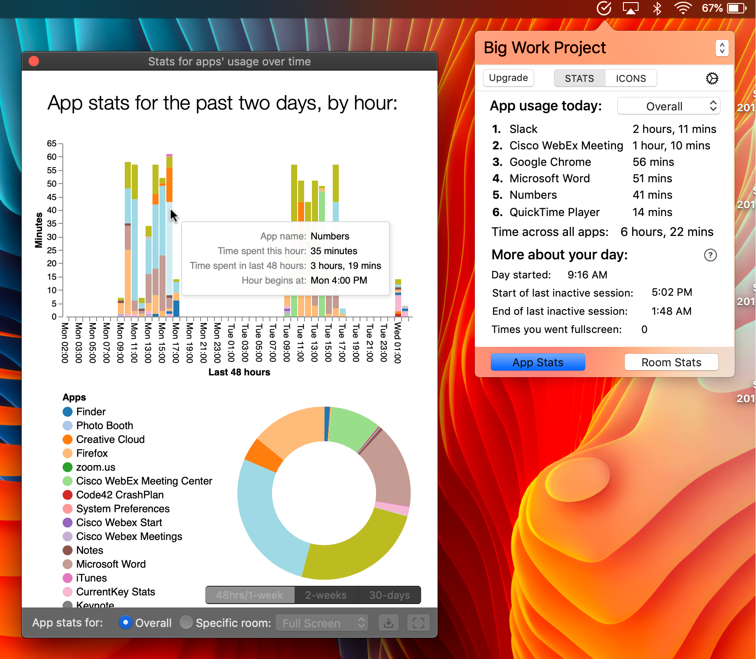Viewport: 756px width, 659px height.
Task: Open the Overall app usage dropdown
Action: point(668,106)
